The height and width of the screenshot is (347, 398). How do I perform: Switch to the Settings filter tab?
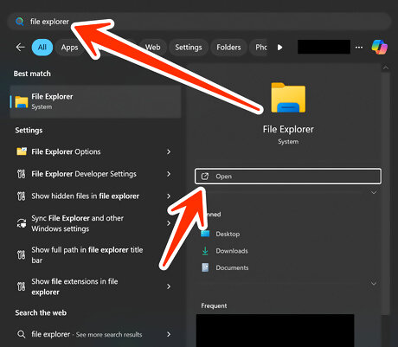coord(189,48)
